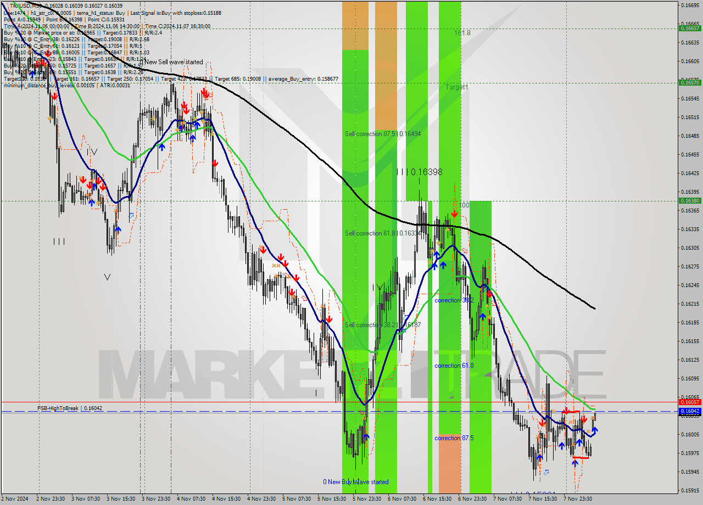Click the 0.16605 price axis value

click(x=690, y=61)
